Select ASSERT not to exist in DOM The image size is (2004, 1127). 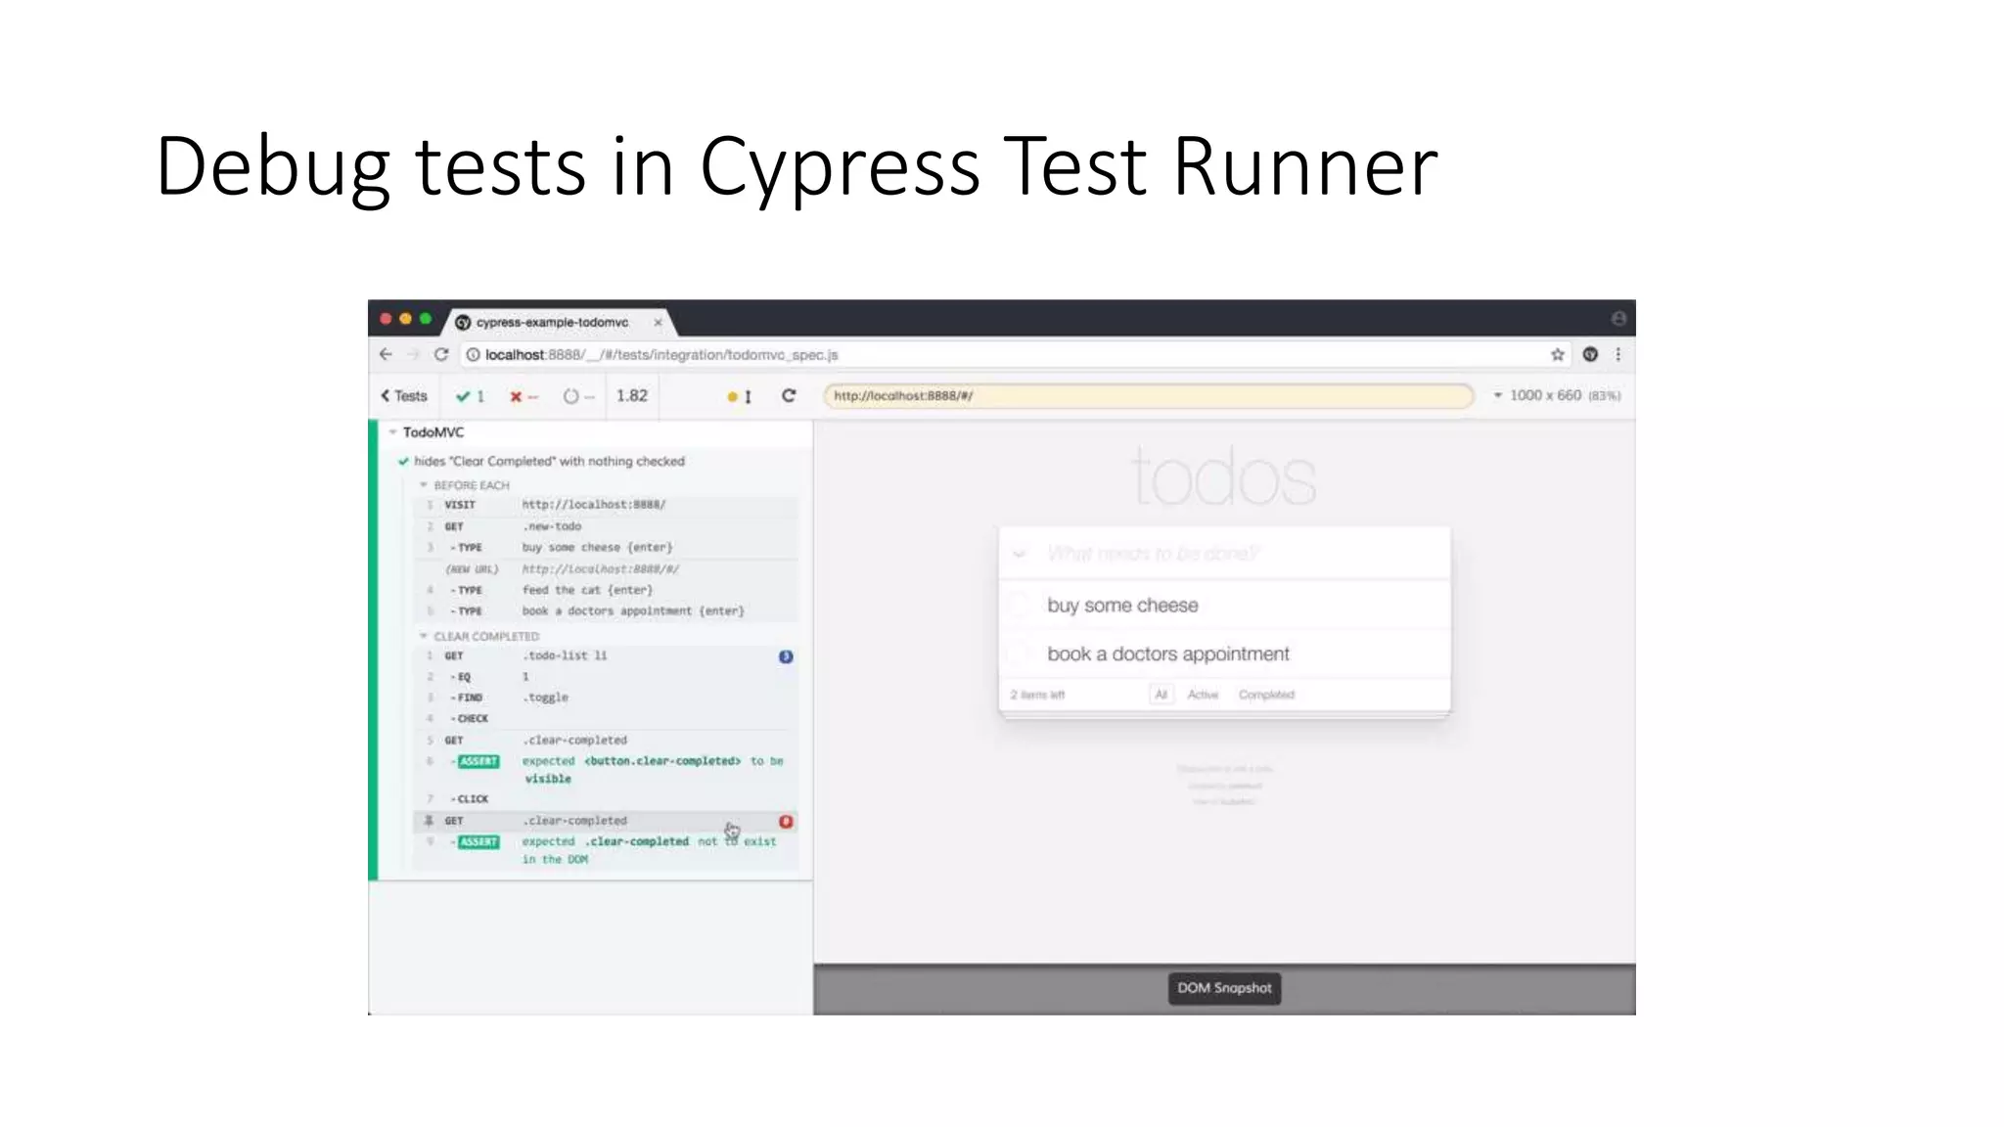pyautogui.click(x=607, y=850)
